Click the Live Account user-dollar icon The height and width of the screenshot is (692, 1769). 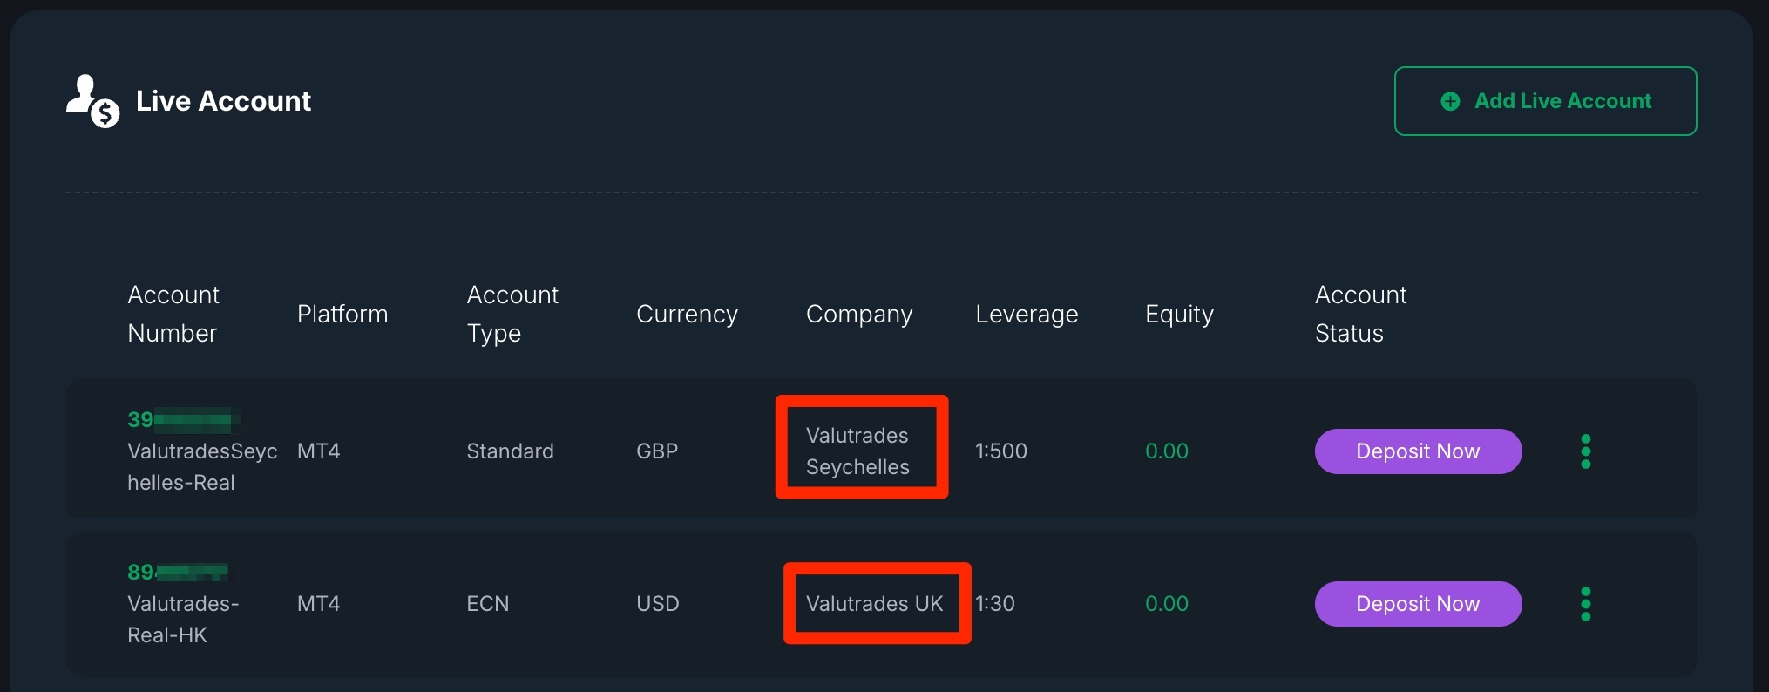coord(92,101)
